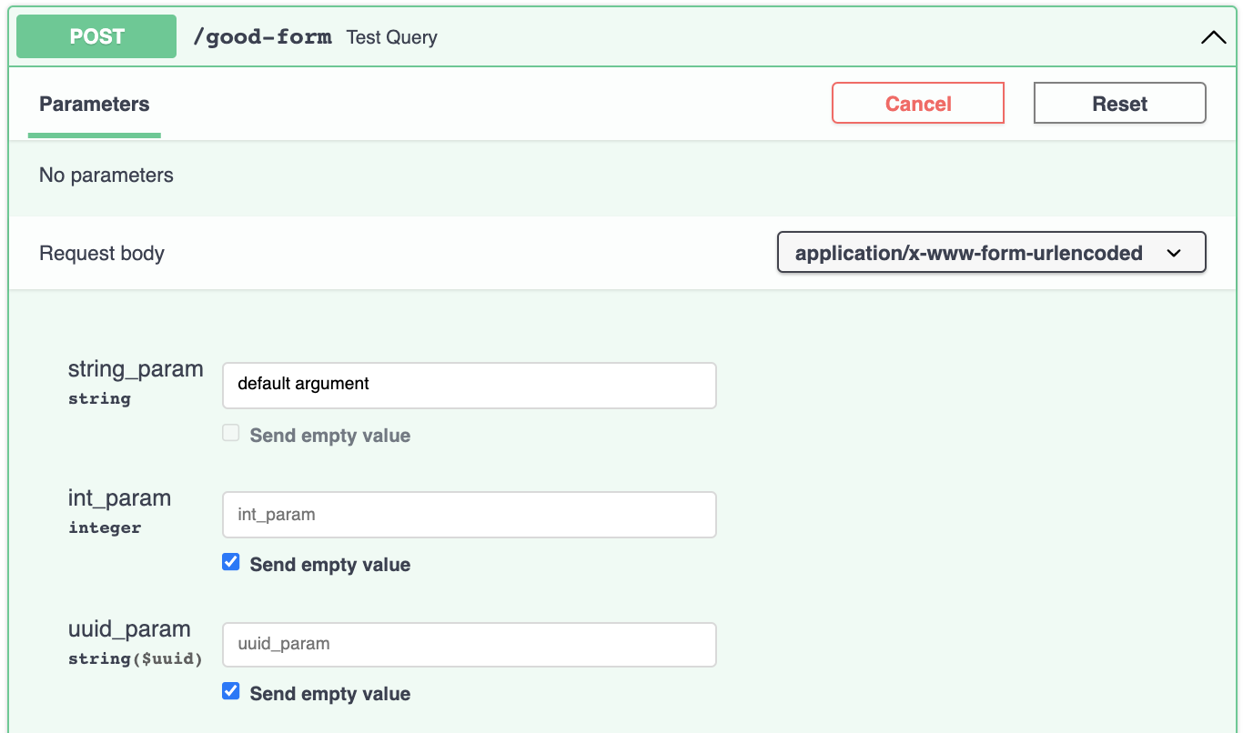Viewport: 1243px width, 733px height.
Task: Click the Test Query summary text
Action: [392, 37]
